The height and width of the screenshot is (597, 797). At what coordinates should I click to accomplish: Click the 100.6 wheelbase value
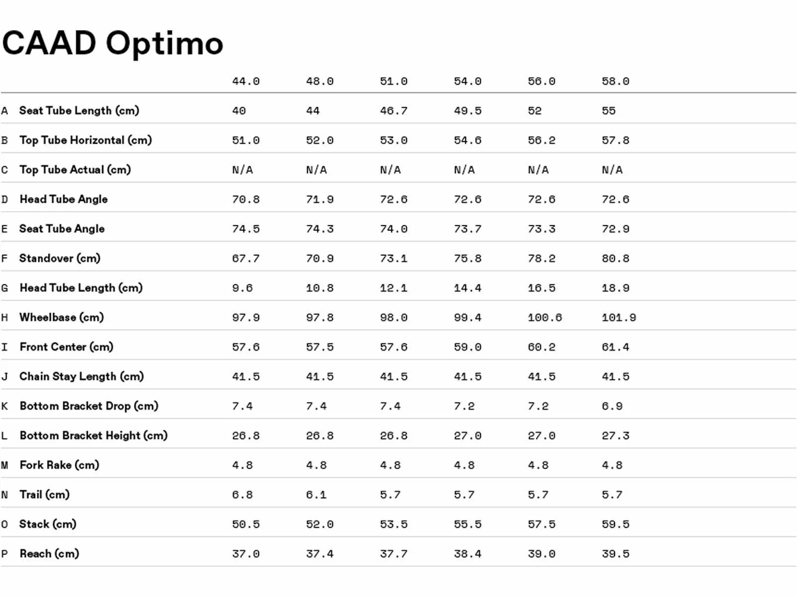pos(544,317)
